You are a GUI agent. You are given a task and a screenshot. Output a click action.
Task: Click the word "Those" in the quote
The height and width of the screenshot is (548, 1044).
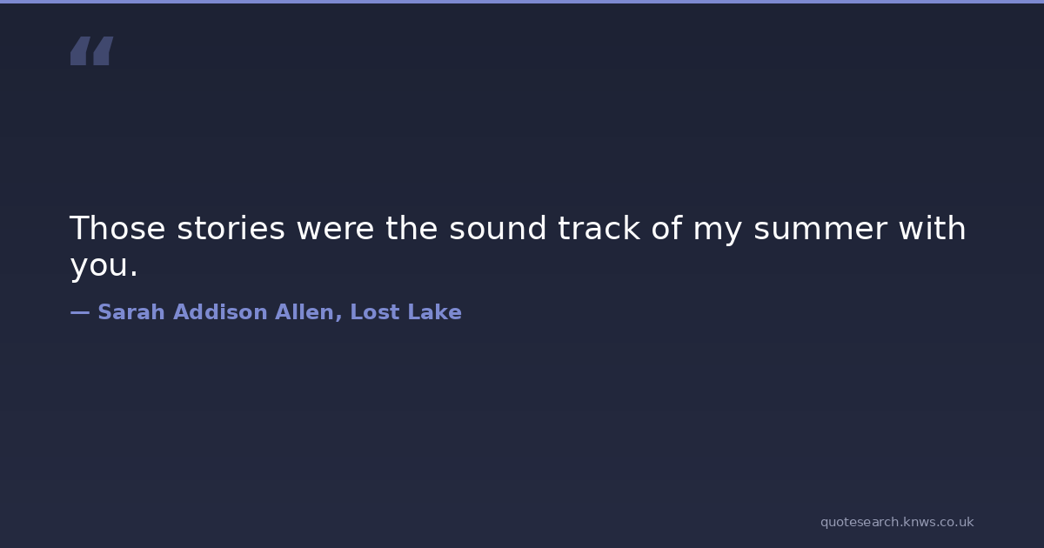[117, 229]
